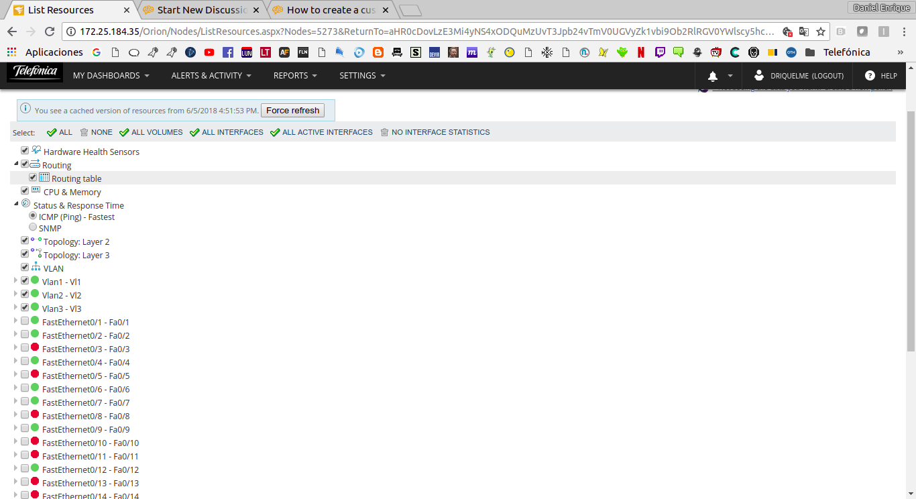Image resolution: width=916 pixels, height=499 pixels.
Task: Open the Twitch bookmark icon
Action: [x=660, y=52]
